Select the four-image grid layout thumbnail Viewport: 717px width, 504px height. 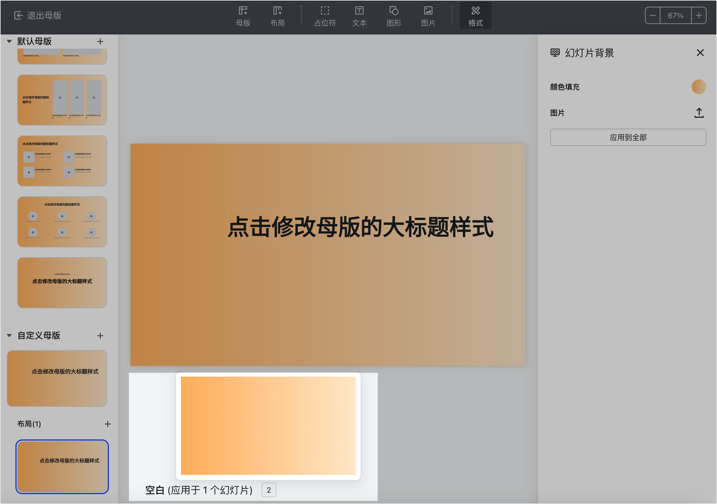click(x=62, y=161)
